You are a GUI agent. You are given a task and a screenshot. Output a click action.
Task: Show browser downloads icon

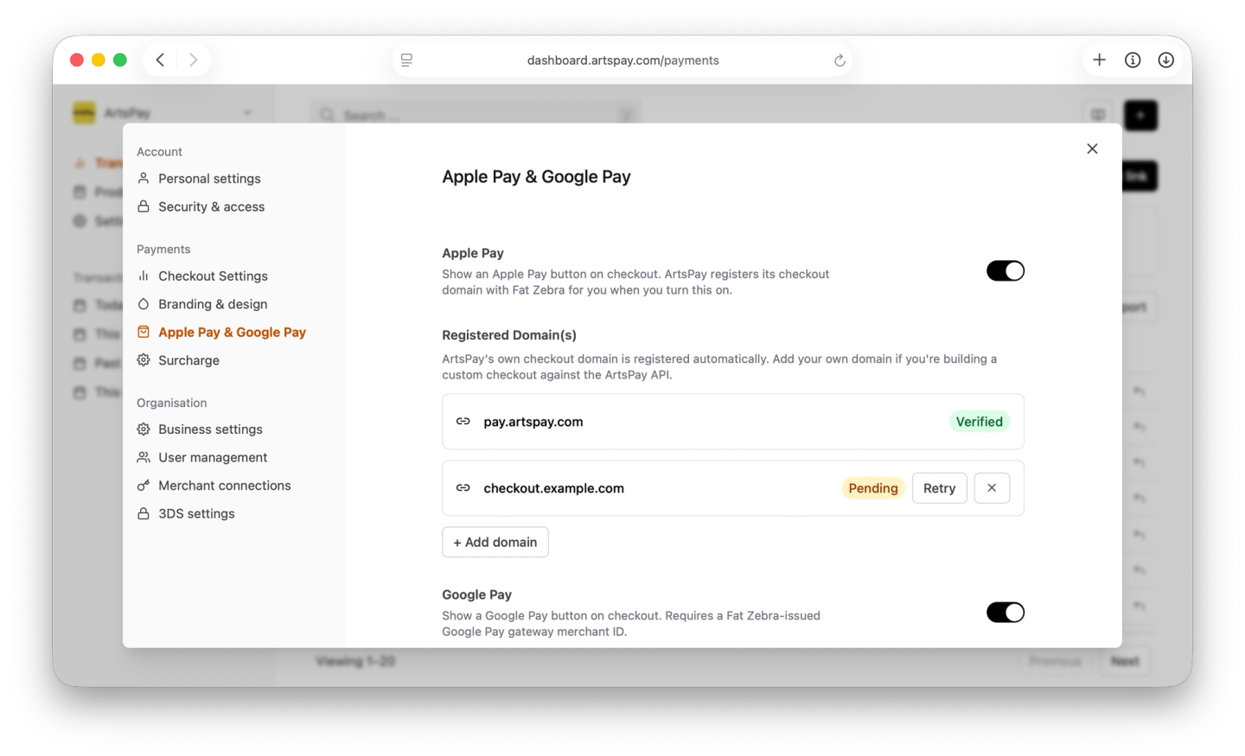click(1165, 60)
